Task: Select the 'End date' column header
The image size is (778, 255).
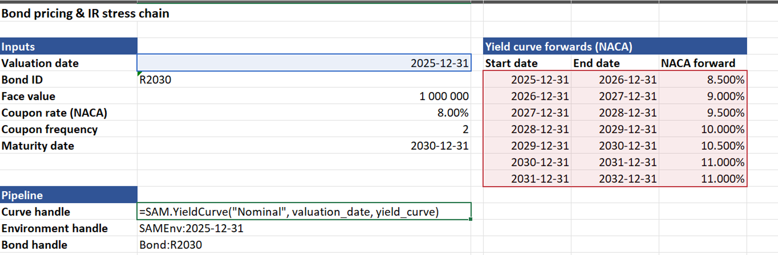Action: tap(615, 63)
